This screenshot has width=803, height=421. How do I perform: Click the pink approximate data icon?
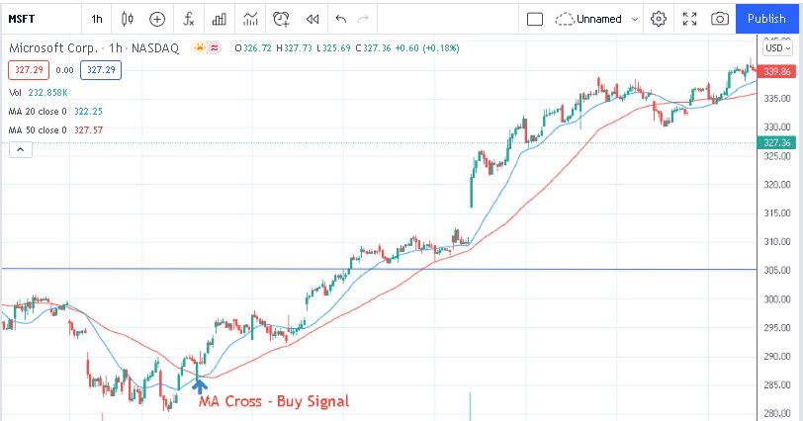click(x=215, y=48)
